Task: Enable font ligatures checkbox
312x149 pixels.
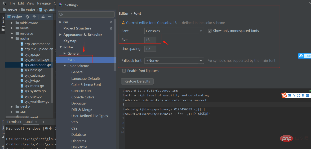Action: (x=124, y=71)
